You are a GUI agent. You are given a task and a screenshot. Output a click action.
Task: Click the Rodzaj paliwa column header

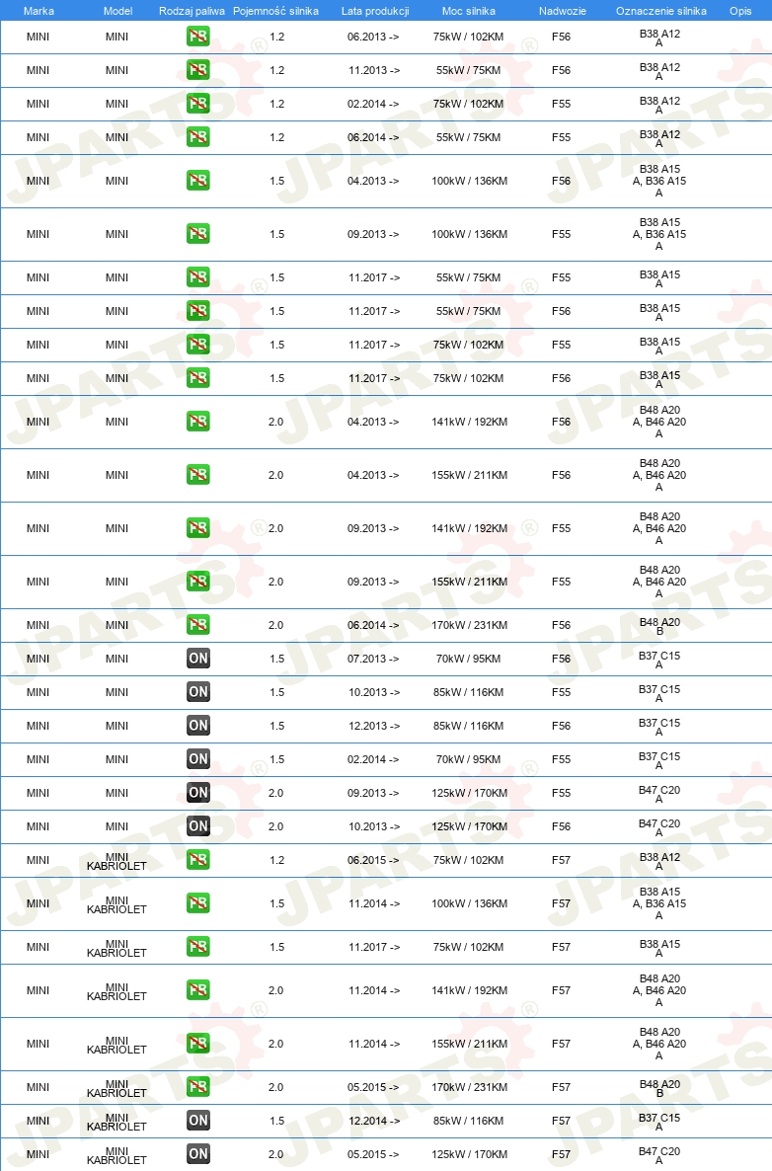point(192,11)
